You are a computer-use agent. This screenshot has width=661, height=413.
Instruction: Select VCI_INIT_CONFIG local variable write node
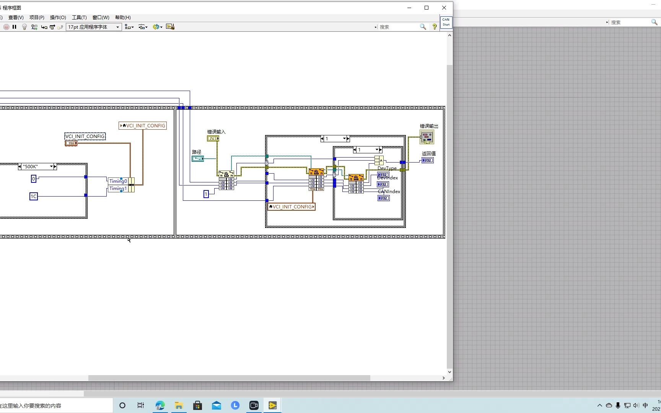(143, 125)
